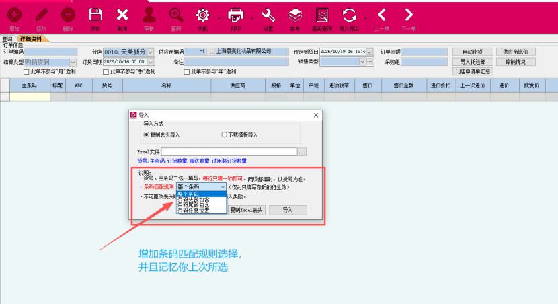
Task: Expand the 分店 branch dropdown
Action: pos(151,52)
